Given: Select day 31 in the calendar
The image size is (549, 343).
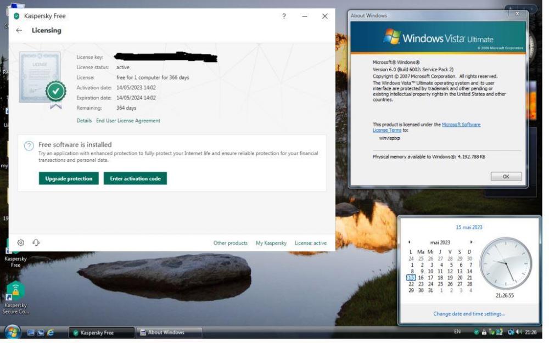Looking at the screenshot, I should [430, 290].
